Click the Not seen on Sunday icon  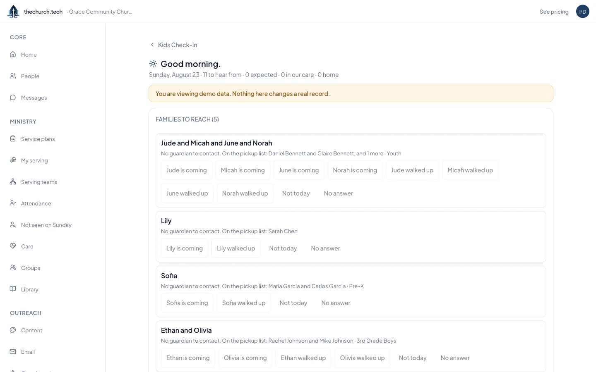[13, 224]
